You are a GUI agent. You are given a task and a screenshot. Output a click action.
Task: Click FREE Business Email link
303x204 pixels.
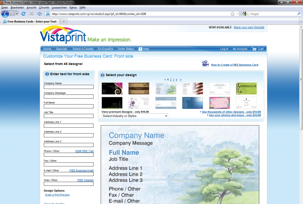81,170
